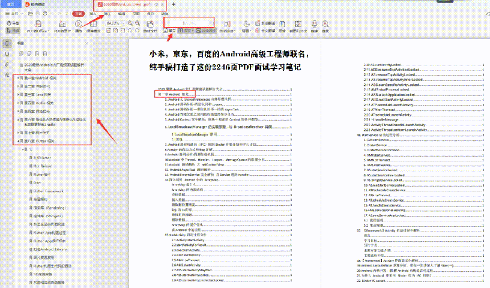Screen dimensions: 490x288
Task: Expand the Chapter 2 bookmark
Action: (x=18, y=86)
